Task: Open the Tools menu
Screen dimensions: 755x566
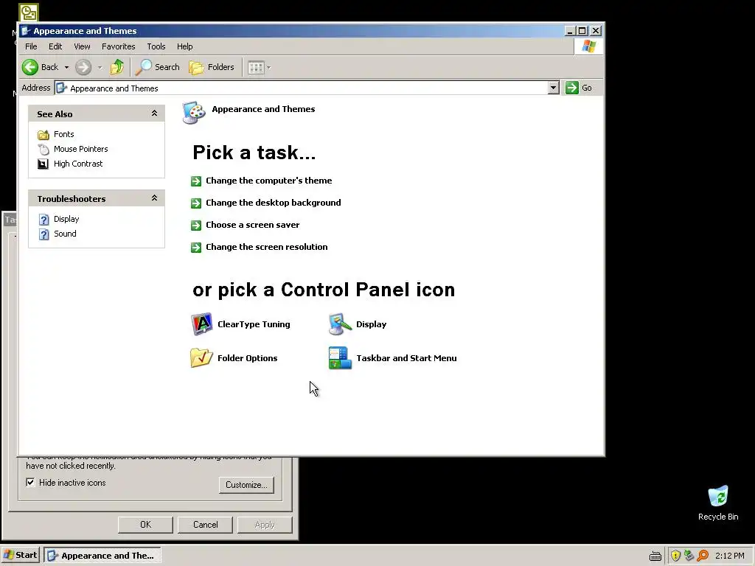Action: point(156,46)
